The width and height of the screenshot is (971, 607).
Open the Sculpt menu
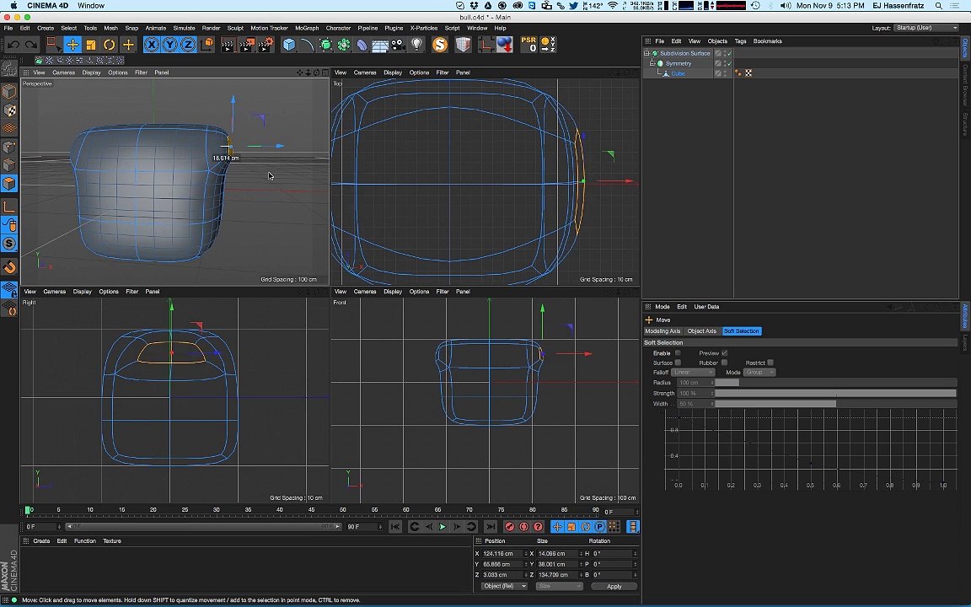click(x=235, y=28)
